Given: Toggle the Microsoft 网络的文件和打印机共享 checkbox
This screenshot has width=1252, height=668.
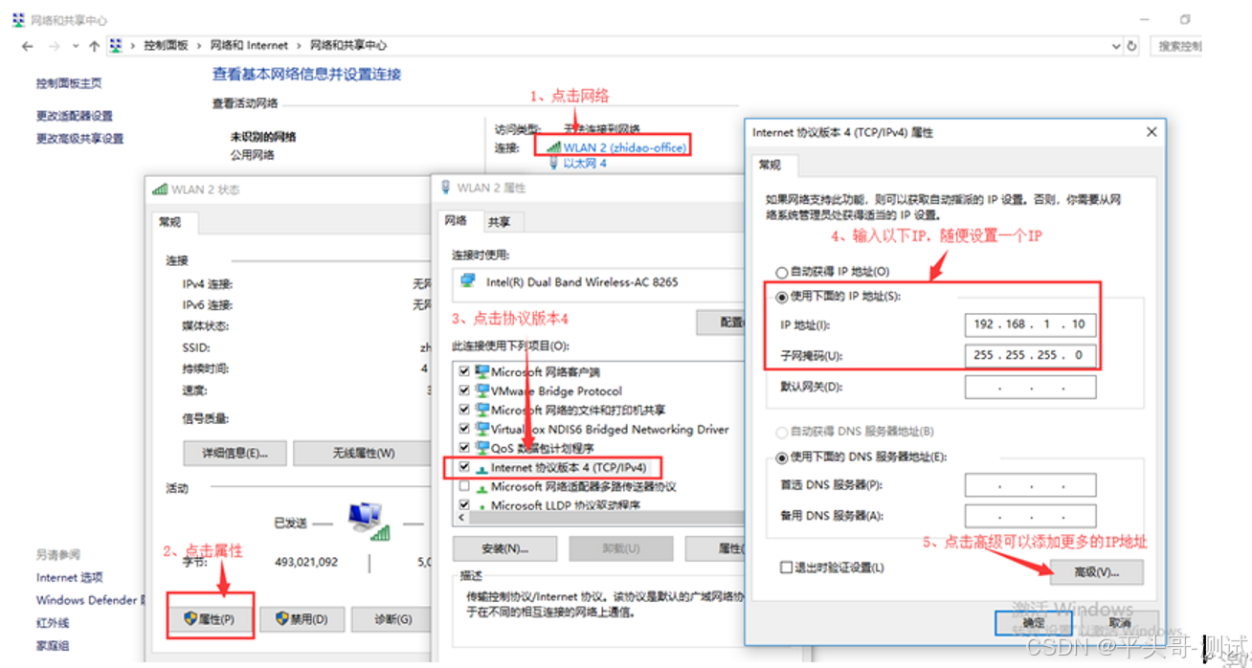Looking at the screenshot, I should click(464, 410).
